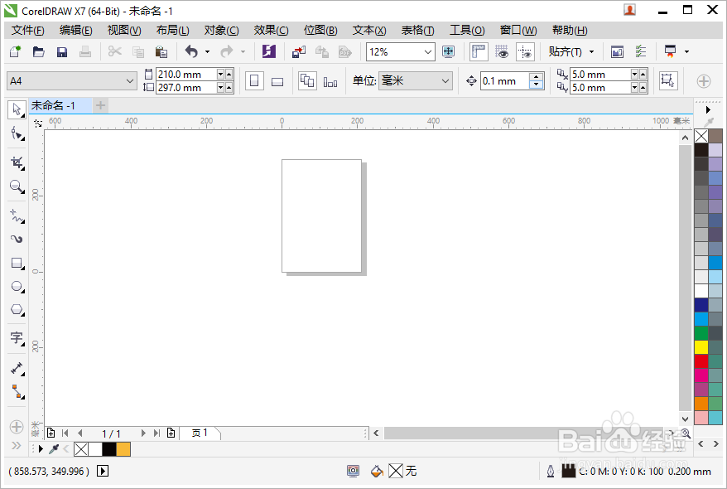
Task: Select no-color X swatch in palette
Action: [x=701, y=136]
